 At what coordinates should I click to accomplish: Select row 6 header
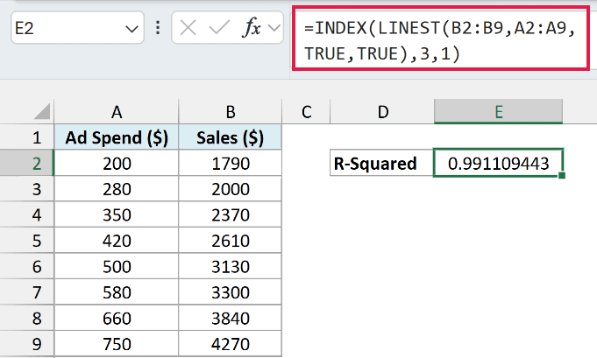(27, 266)
